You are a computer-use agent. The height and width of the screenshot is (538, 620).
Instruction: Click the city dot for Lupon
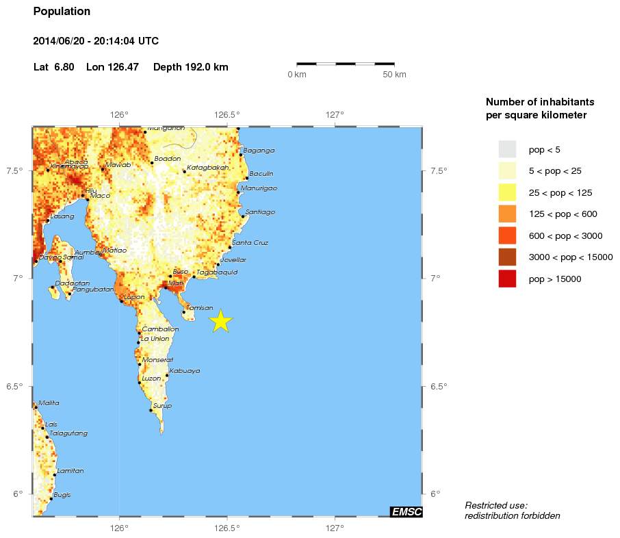(121, 300)
